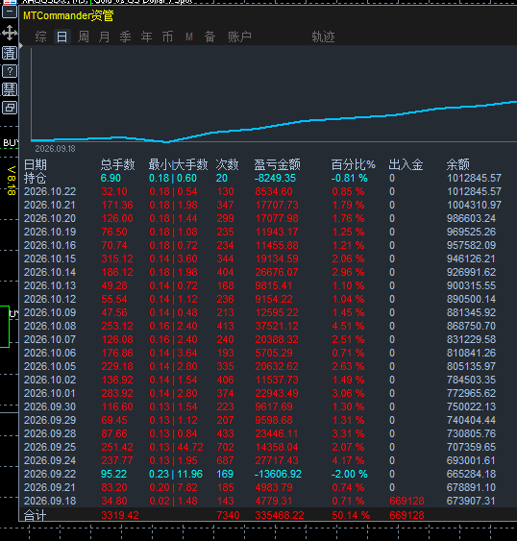Expand the small triangle arrow beside chart

click(x=21, y=46)
